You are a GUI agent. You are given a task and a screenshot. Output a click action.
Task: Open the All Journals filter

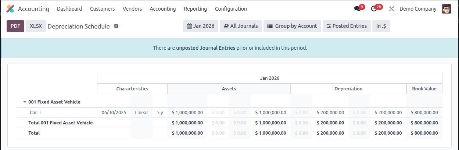point(241,26)
